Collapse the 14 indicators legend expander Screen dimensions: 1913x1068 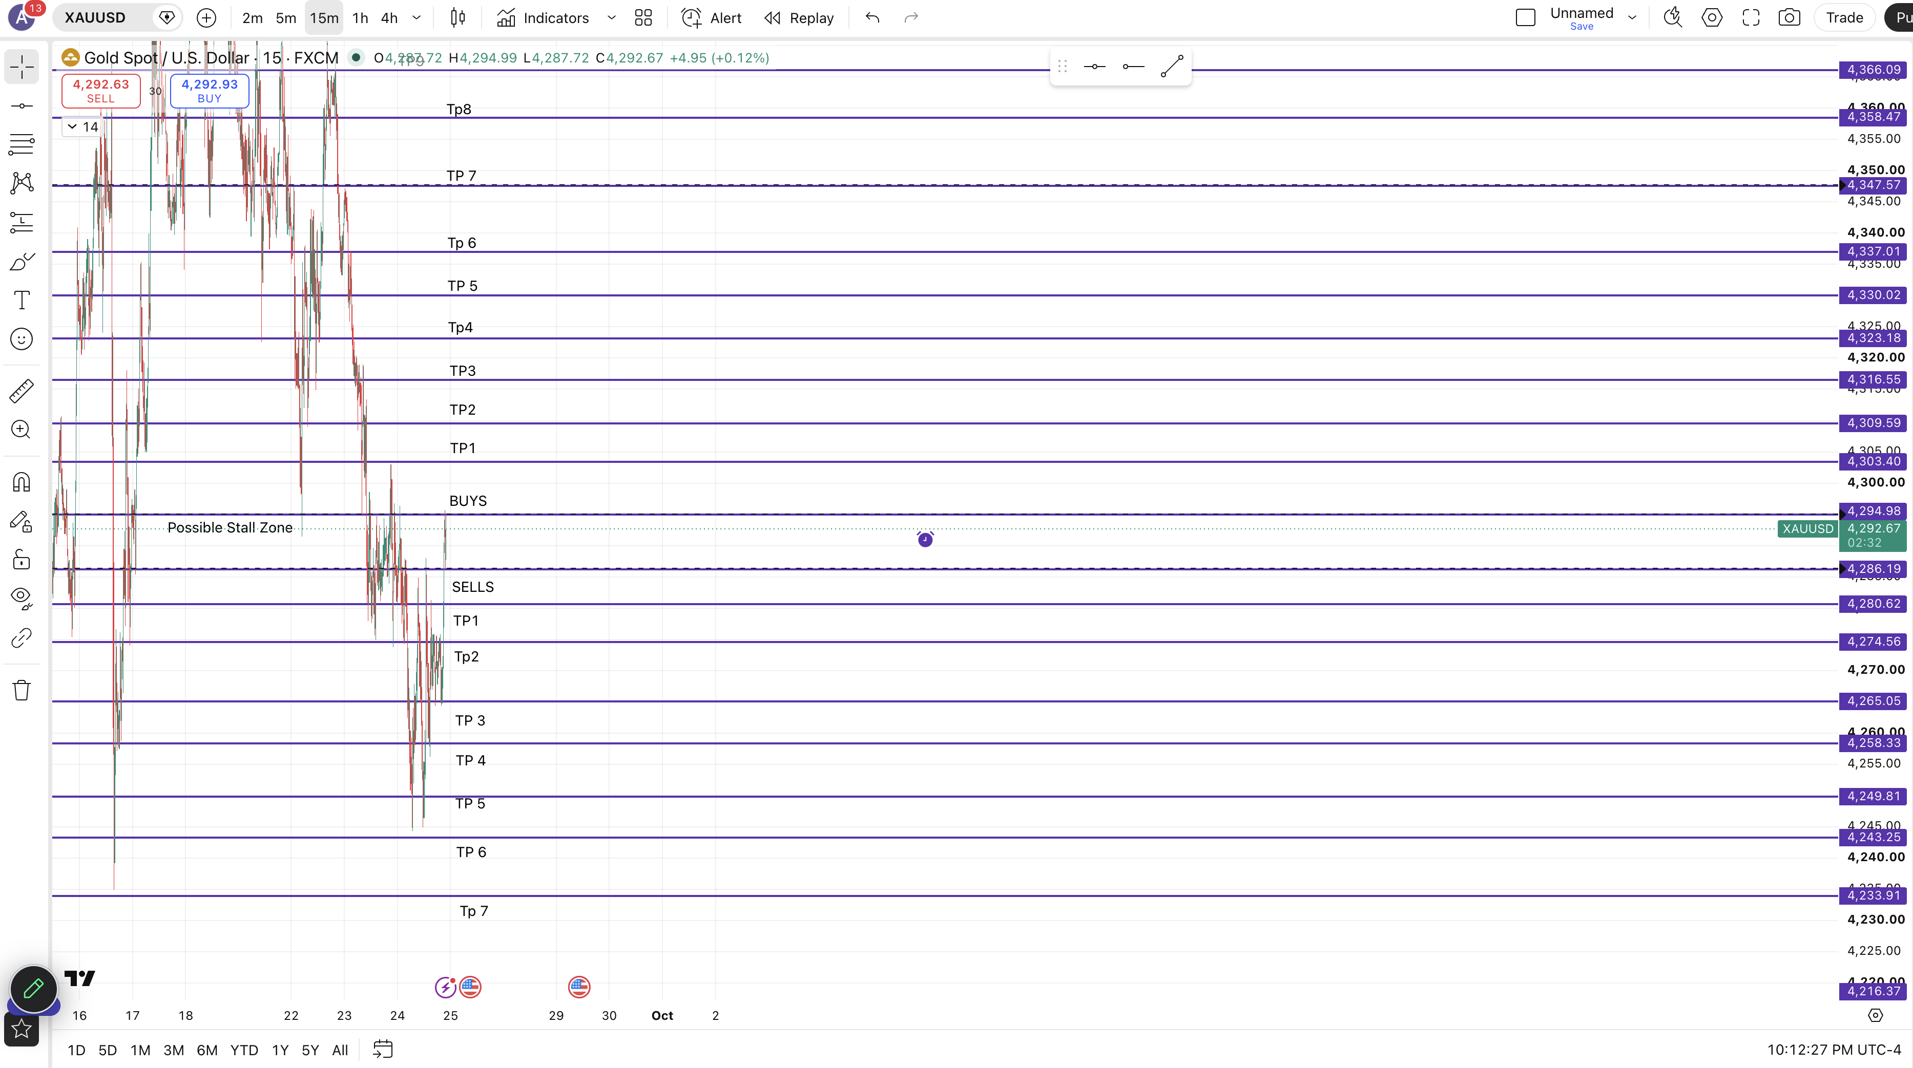tap(81, 127)
